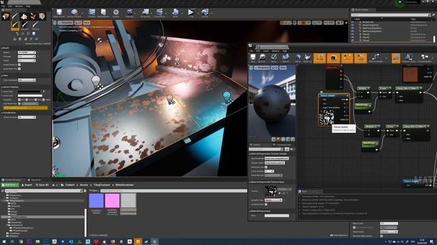Toggle Enable Brush Flow checkbox
The height and width of the screenshot is (245, 437).
click(x=19, y=65)
